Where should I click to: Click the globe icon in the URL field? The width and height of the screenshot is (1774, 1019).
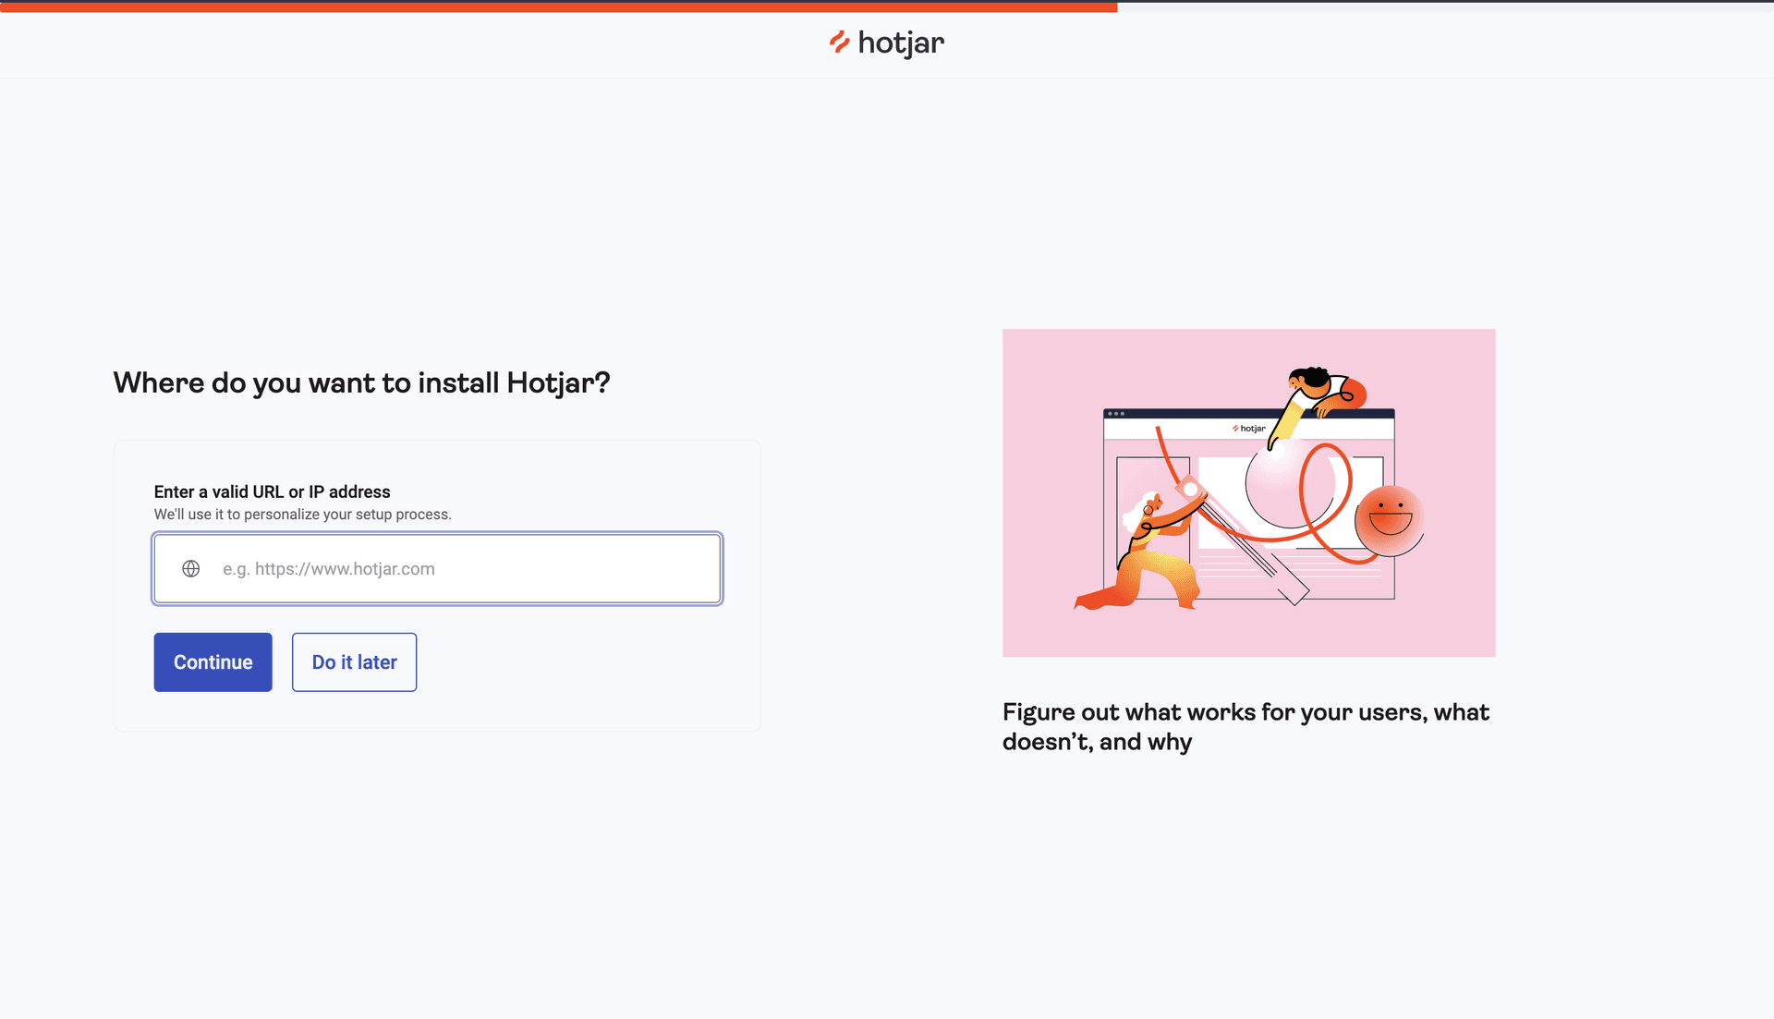click(191, 569)
